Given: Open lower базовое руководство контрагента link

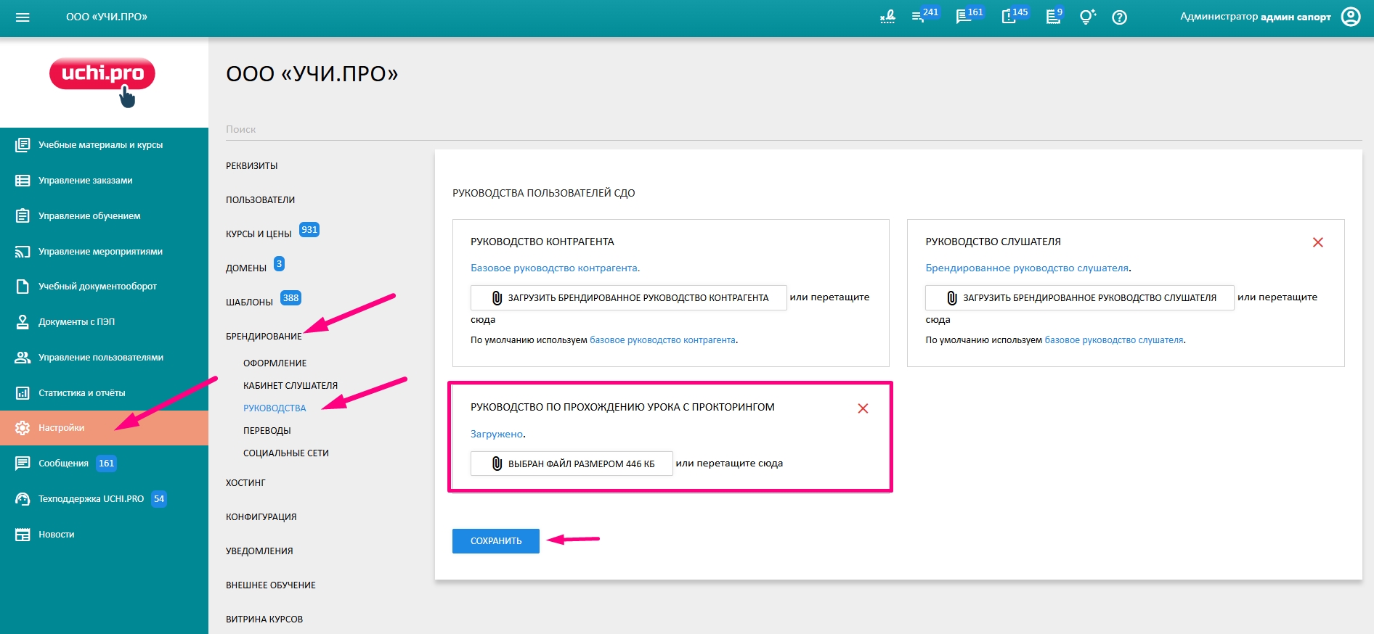Looking at the screenshot, I should tap(662, 340).
